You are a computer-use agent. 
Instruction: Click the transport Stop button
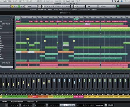[x=66, y=105]
